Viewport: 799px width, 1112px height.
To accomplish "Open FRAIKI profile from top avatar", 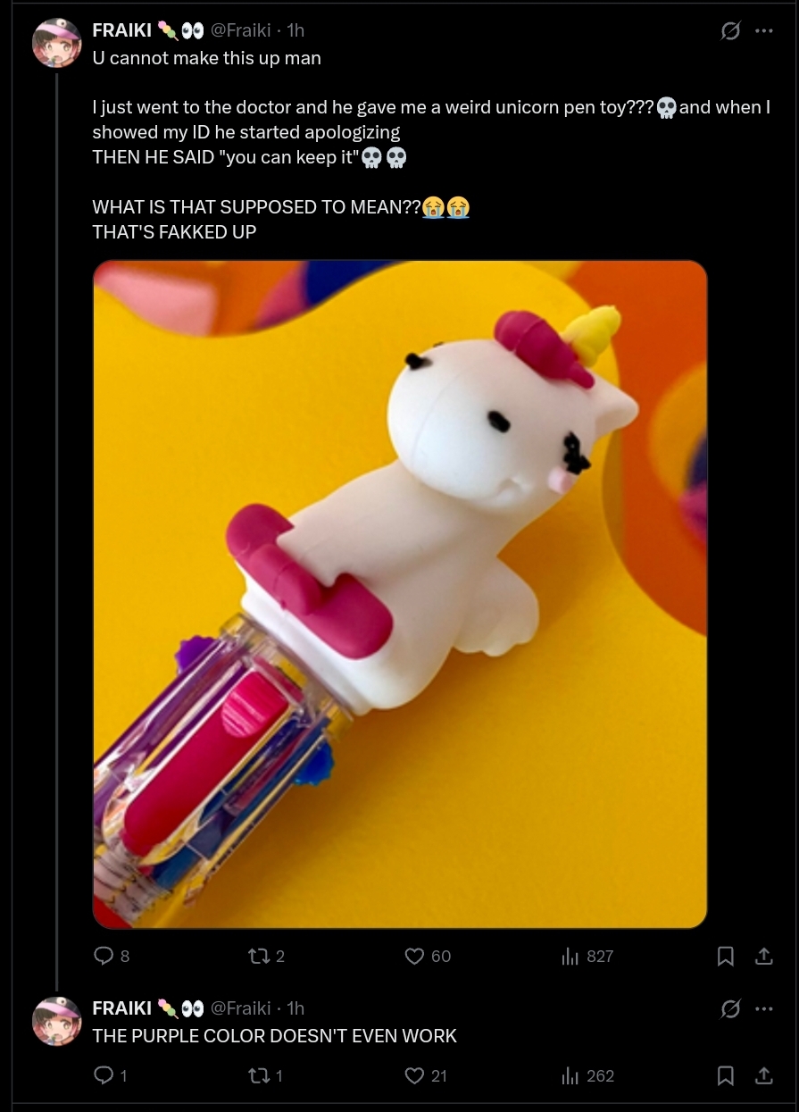I will [x=57, y=43].
